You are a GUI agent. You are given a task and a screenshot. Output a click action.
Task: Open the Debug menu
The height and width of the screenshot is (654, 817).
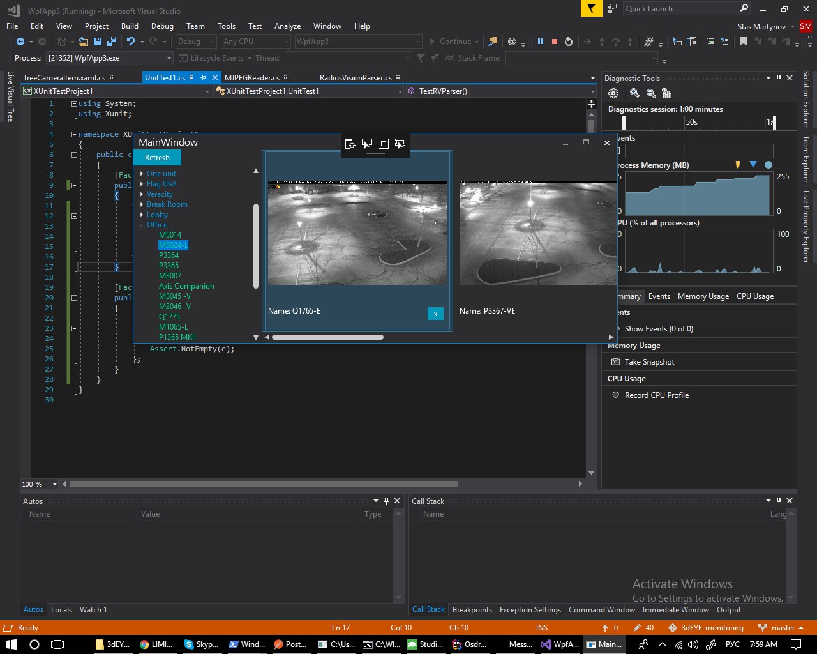point(162,26)
